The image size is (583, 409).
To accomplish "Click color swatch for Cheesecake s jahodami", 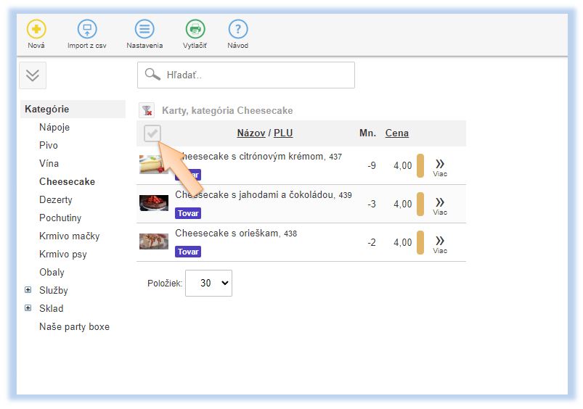I will 420,204.
